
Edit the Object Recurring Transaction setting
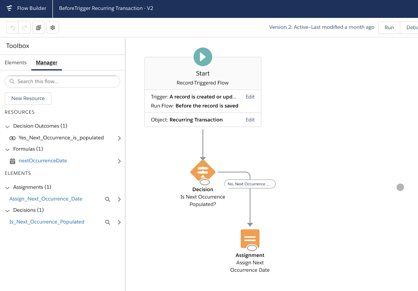[250, 120]
